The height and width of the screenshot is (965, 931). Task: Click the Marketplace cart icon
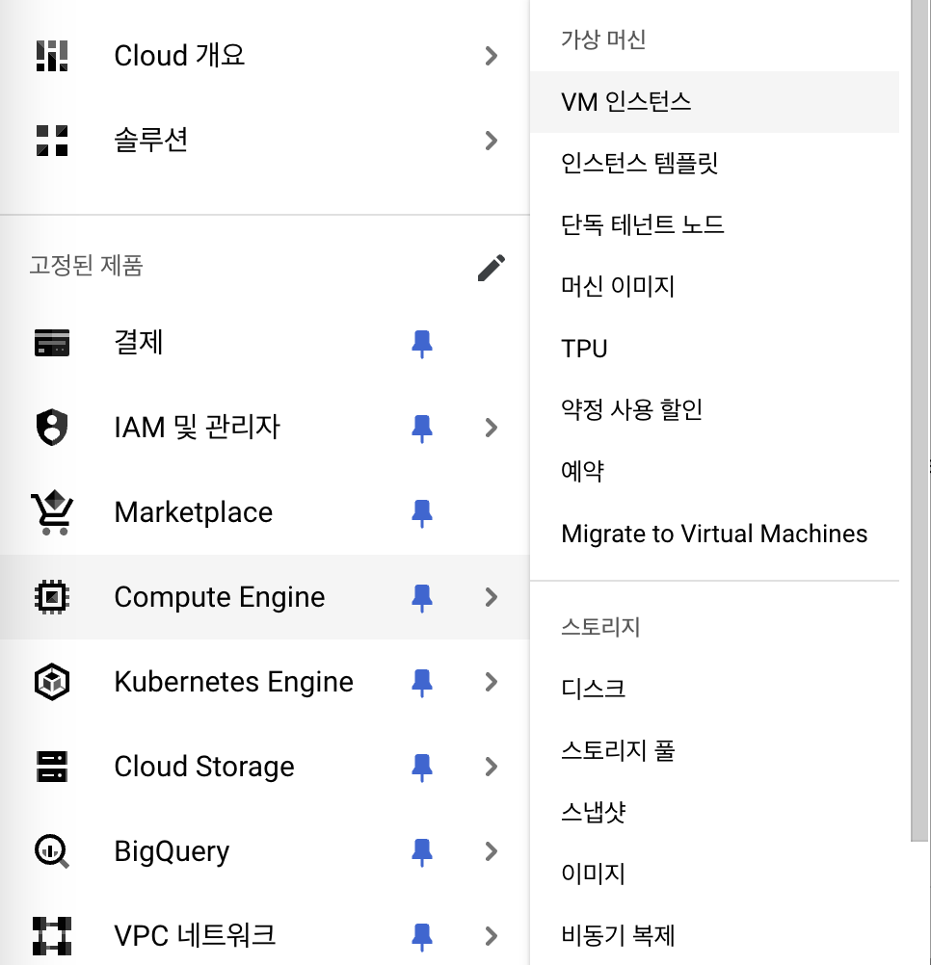[52, 512]
